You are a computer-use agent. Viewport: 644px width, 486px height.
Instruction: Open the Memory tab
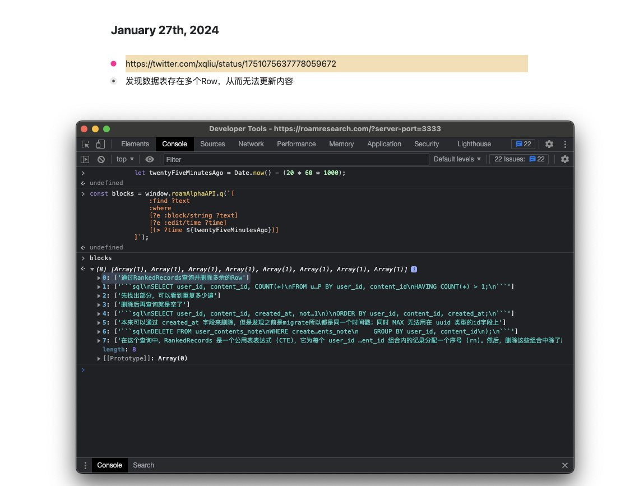tap(341, 144)
